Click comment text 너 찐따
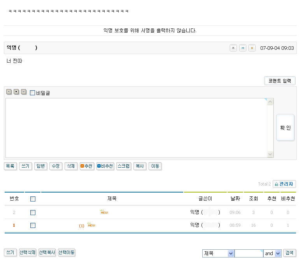The width and height of the screenshot is (303, 261). pos(14,61)
